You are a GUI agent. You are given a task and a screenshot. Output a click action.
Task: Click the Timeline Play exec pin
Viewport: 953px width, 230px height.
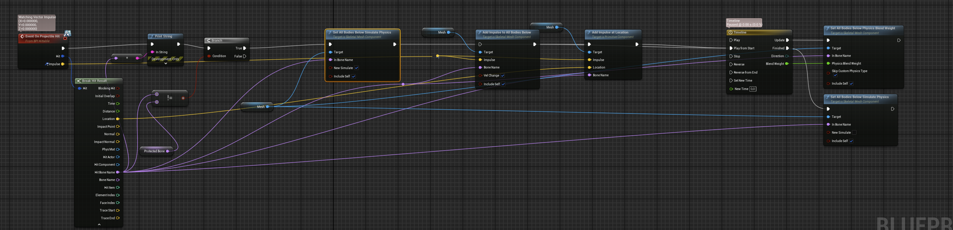coord(731,40)
